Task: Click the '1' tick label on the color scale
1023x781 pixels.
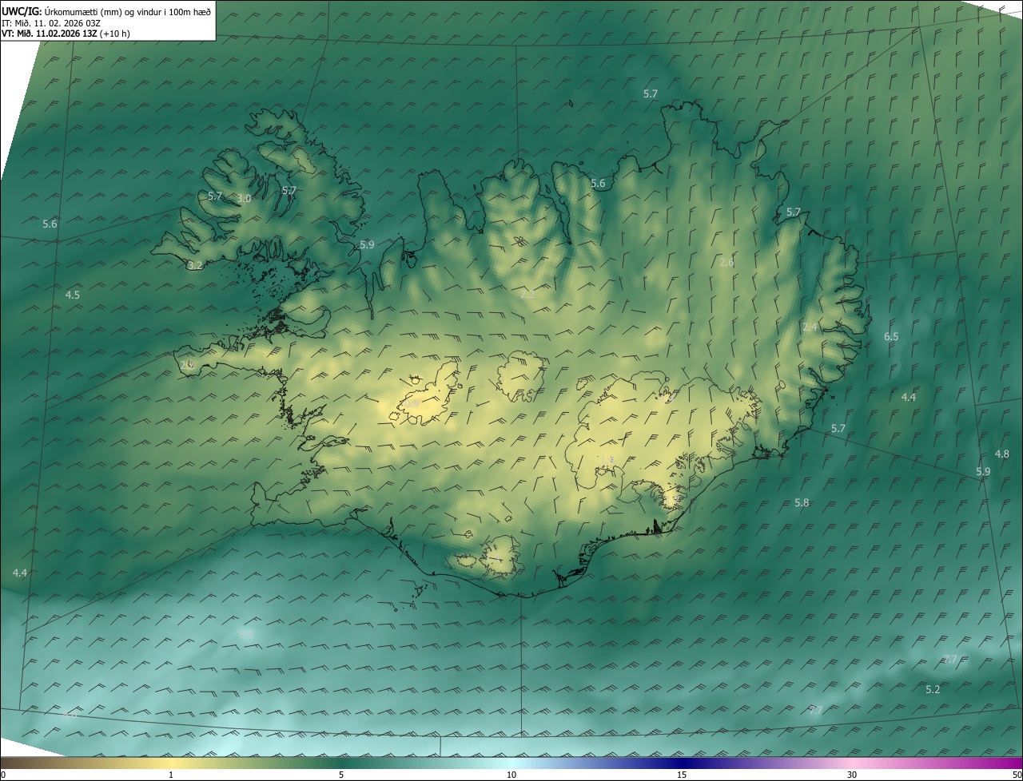Action: [171, 775]
